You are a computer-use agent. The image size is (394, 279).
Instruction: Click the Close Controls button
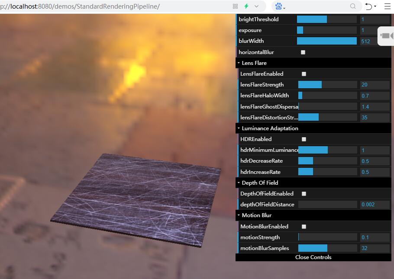[x=313, y=257]
